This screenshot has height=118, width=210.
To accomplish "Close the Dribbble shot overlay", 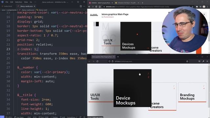I will tap(204, 14).
